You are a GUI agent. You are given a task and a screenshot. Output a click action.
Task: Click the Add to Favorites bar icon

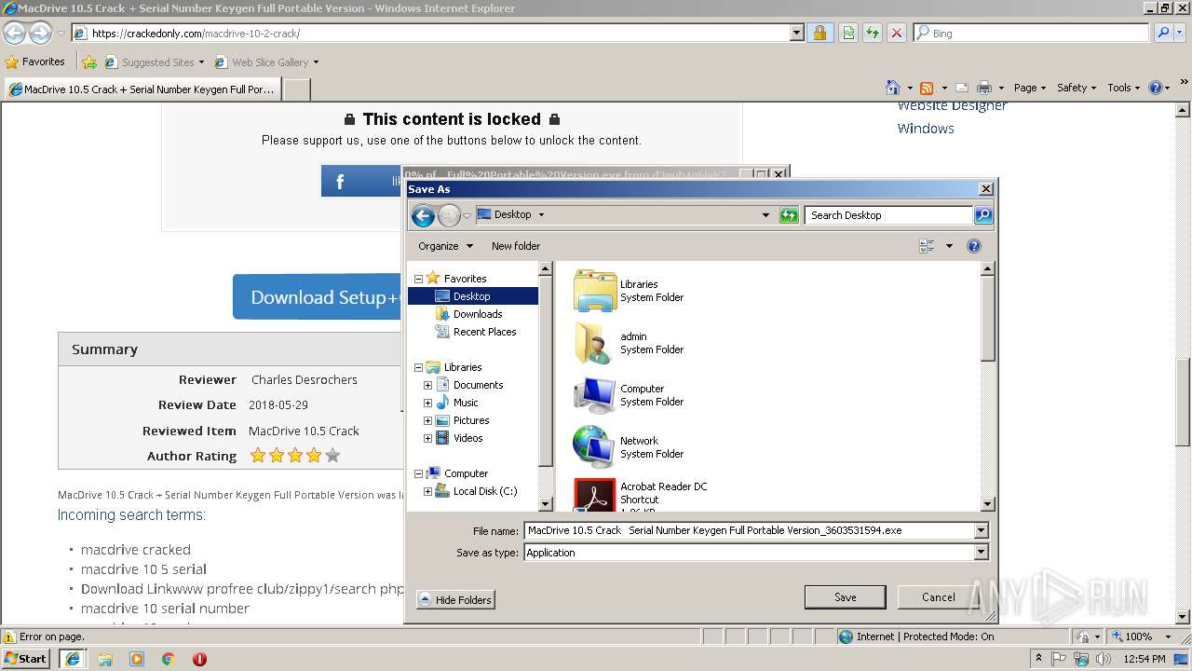[89, 62]
